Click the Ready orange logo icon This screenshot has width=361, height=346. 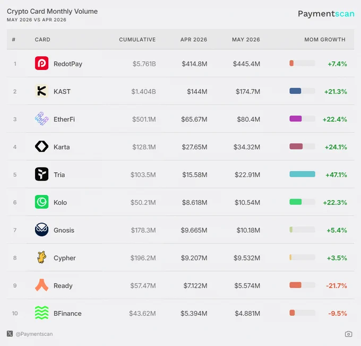click(41, 285)
